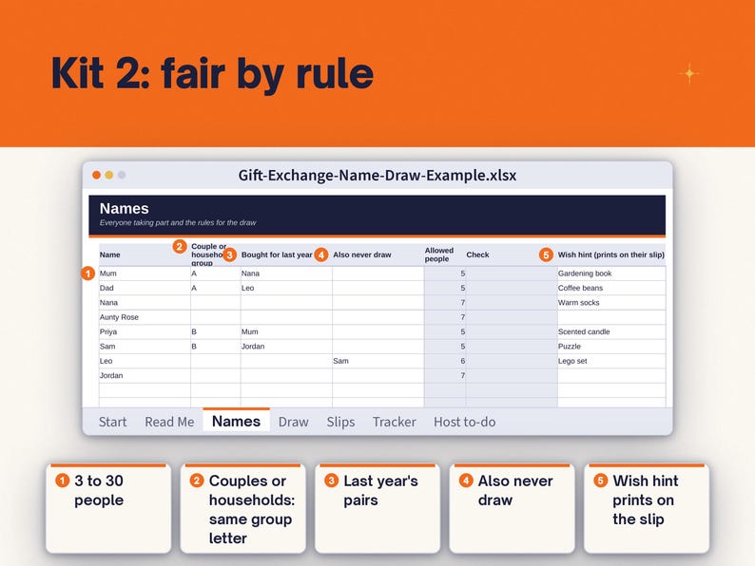The height and width of the screenshot is (566, 755).
Task: Click Jordan in Bought for last year column
Action: click(286, 347)
